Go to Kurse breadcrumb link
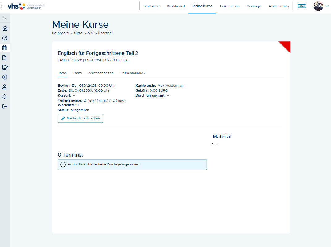 (78, 33)
